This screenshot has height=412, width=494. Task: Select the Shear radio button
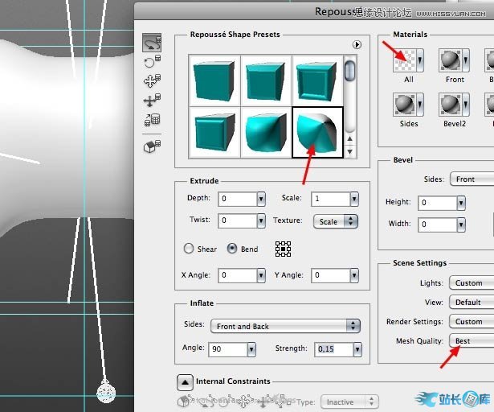point(190,249)
